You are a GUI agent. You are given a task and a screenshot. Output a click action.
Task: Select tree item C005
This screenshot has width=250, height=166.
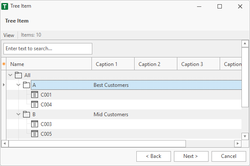[x=124, y=134]
